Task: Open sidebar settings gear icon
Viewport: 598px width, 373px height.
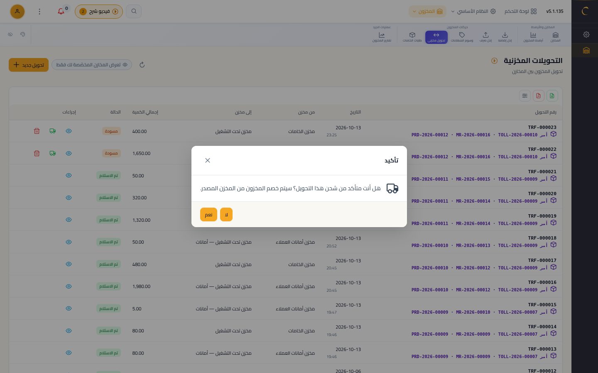Action: click(586, 34)
